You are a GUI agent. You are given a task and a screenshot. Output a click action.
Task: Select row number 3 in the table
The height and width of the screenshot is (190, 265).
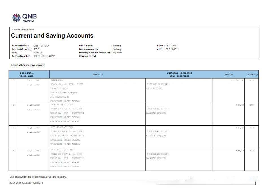tap(13, 128)
